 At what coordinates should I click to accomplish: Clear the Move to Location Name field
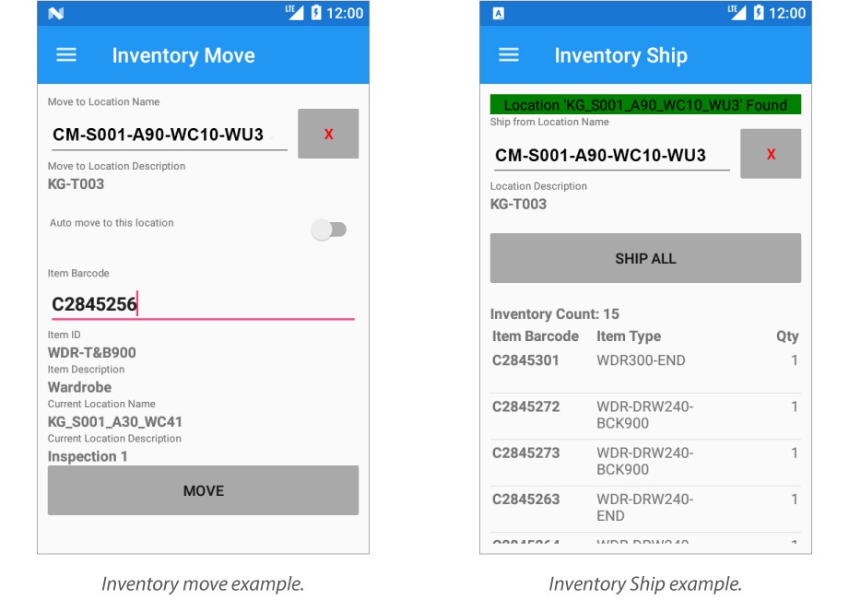pyautogui.click(x=328, y=134)
